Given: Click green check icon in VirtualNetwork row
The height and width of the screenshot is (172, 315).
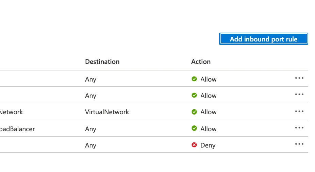Looking at the screenshot, I should click(x=194, y=112).
